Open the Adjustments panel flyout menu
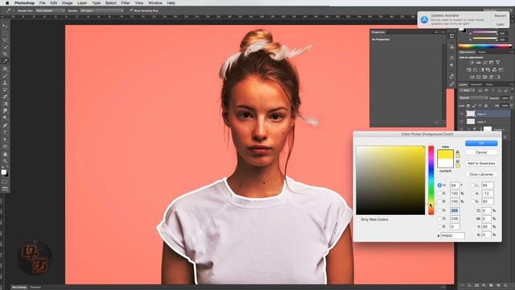This screenshot has width=515, height=290. click(512, 52)
